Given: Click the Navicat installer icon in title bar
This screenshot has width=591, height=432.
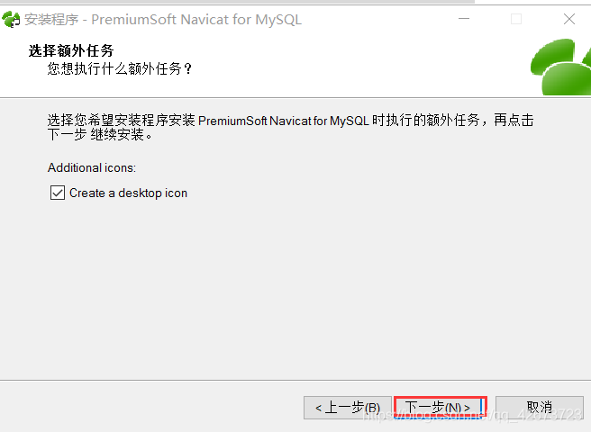Looking at the screenshot, I should [x=11, y=19].
